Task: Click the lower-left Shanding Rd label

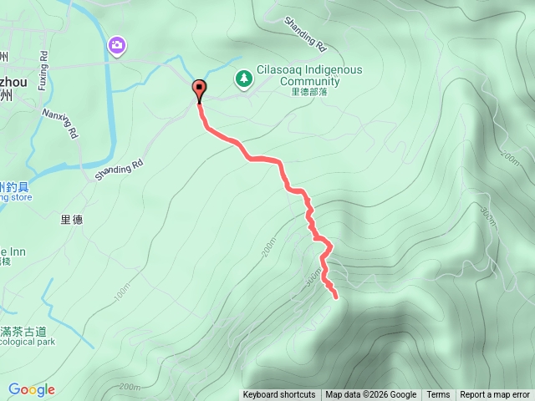Action: tap(119, 170)
